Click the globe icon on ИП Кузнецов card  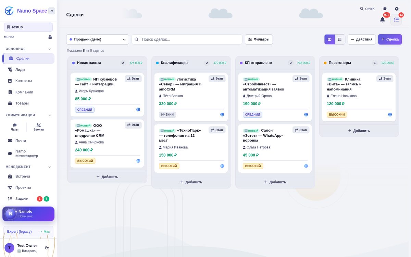(x=138, y=110)
